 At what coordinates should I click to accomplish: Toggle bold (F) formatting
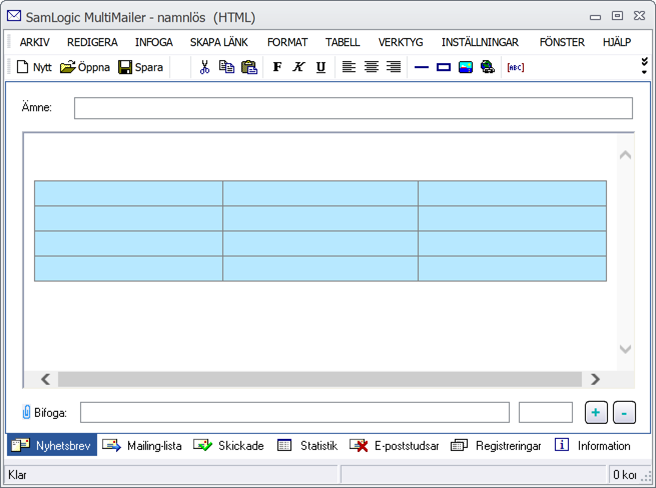click(x=277, y=67)
